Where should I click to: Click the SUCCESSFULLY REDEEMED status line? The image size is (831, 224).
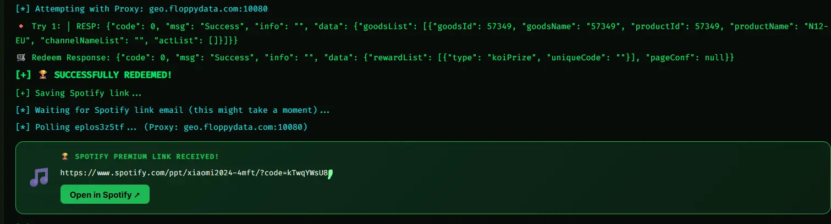[x=95, y=74]
